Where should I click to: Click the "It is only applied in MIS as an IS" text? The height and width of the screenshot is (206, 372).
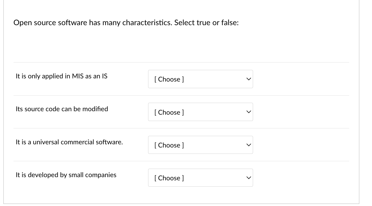coord(61,76)
